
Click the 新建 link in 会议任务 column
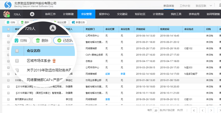tap(123, 74)
